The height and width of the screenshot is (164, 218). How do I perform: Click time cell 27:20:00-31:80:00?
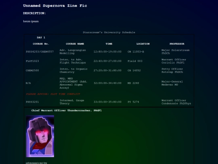pos(107,70)
